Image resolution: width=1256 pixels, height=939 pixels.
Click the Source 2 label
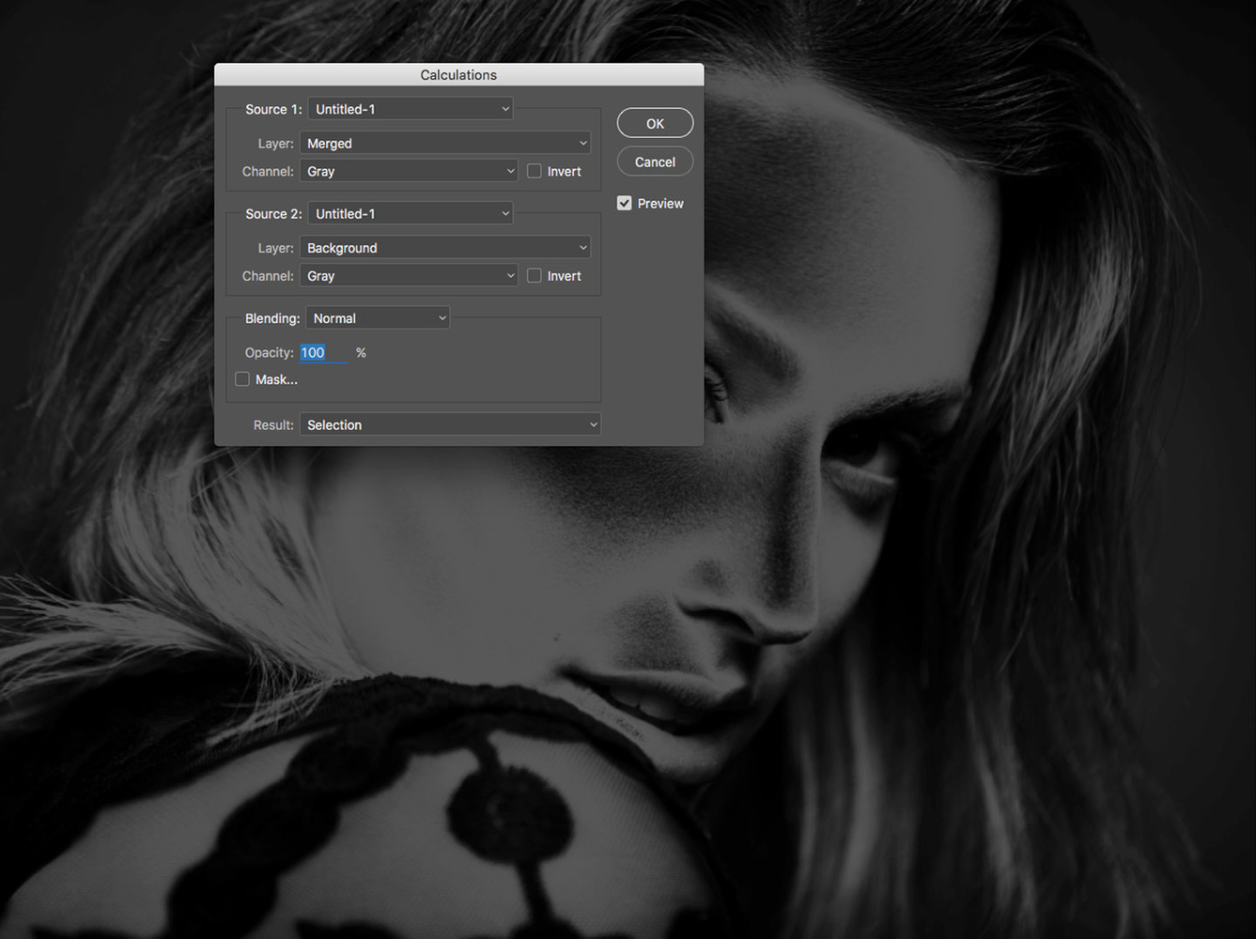273,213
